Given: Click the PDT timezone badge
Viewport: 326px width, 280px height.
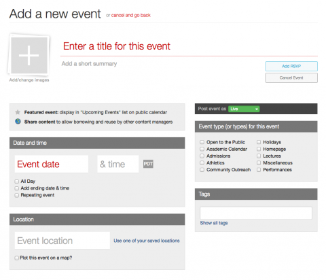Looking at the screenshot, I should [148, 164].
